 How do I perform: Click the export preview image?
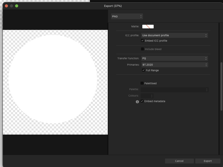coord(55,82)
